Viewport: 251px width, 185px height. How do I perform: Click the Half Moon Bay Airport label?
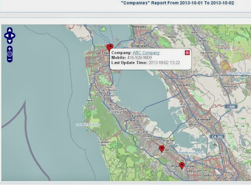point(88,125)
